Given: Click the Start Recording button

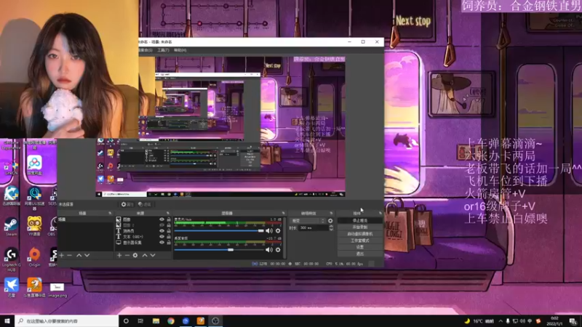Looking at the screenshot, I should click(360, 227).
